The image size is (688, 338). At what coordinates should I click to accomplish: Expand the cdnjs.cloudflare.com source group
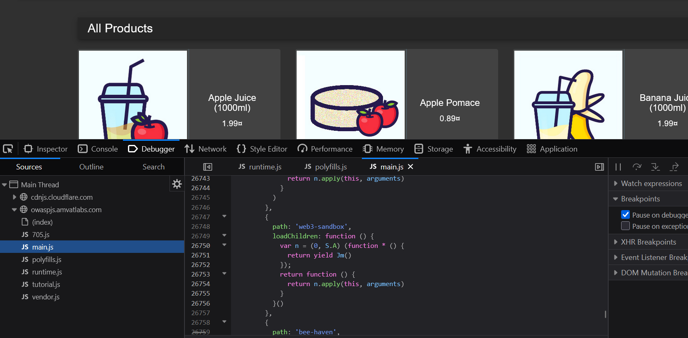[15, 197]
